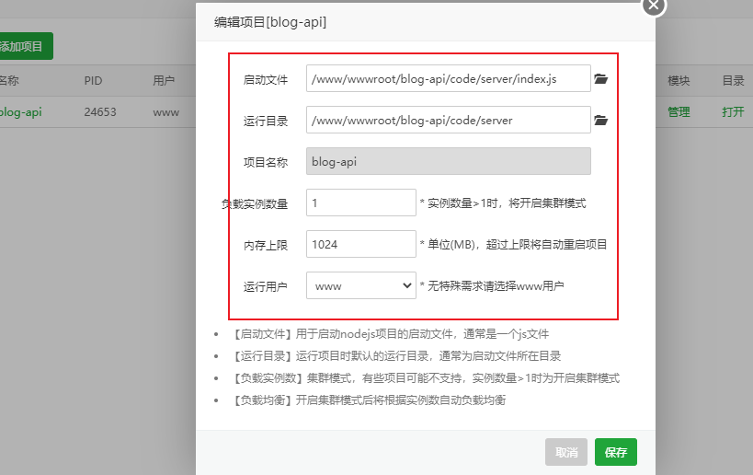The width and height of the screenshot is (753, 475).
Task: Click the 打开 directory link
Action: 733,112
